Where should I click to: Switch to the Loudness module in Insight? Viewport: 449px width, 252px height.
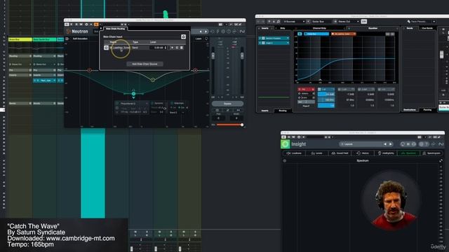pyautogui.click(x=294, y=153)
